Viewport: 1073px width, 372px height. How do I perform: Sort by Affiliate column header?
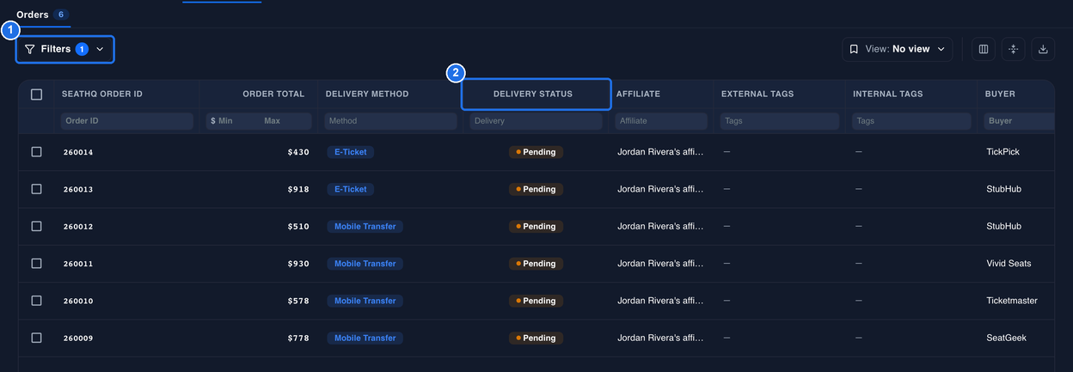639,95
